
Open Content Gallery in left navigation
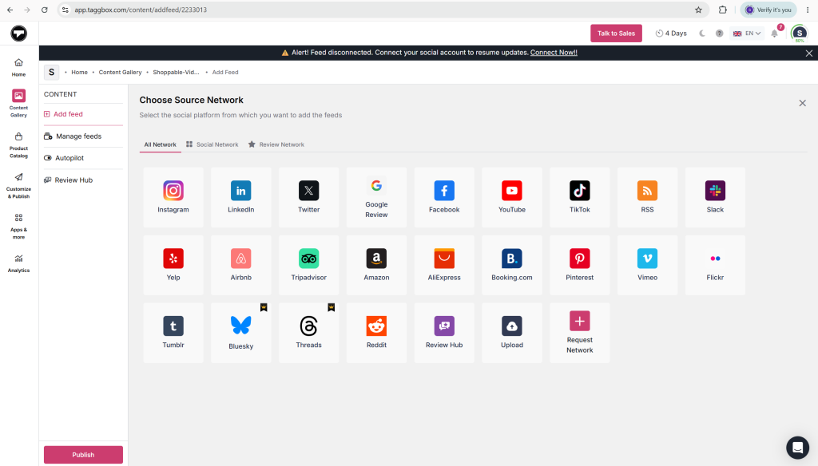19,103
